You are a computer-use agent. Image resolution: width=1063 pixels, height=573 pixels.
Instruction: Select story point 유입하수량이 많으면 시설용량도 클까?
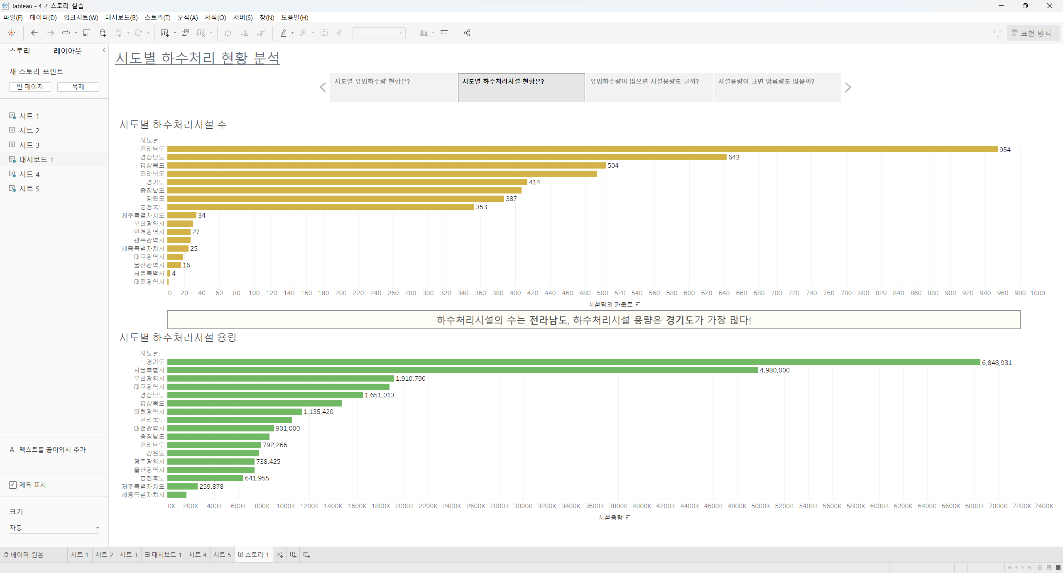click(x=649, y=88)
